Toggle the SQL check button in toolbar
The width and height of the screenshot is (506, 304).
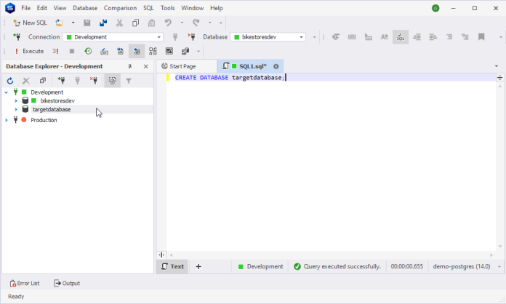pos(400,36)
